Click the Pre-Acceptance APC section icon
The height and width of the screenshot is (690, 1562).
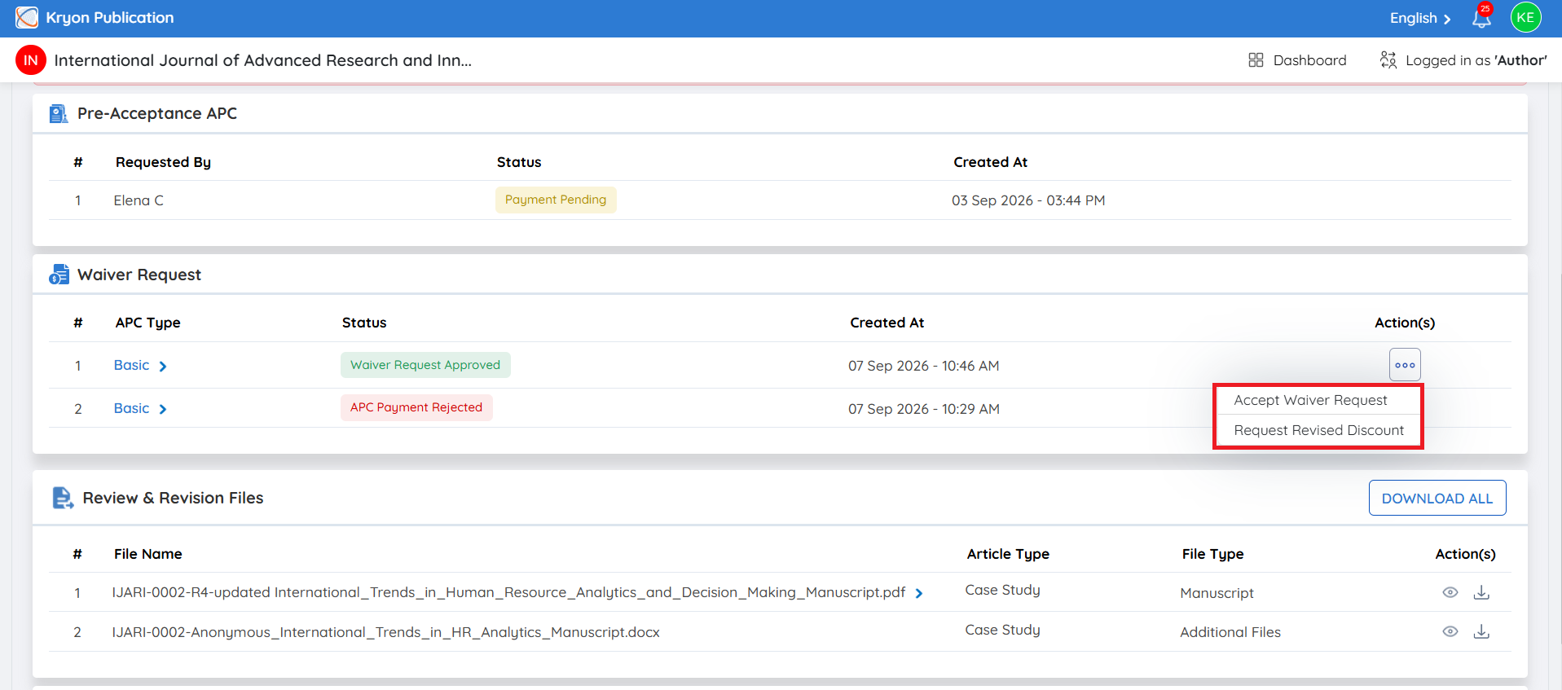pos(59,113)
